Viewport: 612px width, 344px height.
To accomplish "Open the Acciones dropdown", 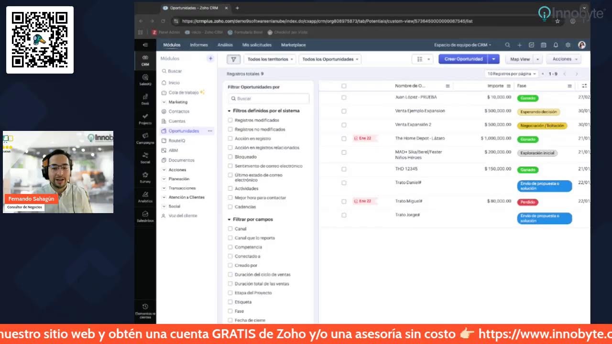I will (x=564, y=59).
